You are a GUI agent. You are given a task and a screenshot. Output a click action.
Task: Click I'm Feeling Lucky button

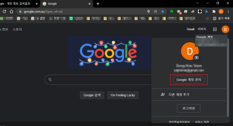click(x=123, y=95)
